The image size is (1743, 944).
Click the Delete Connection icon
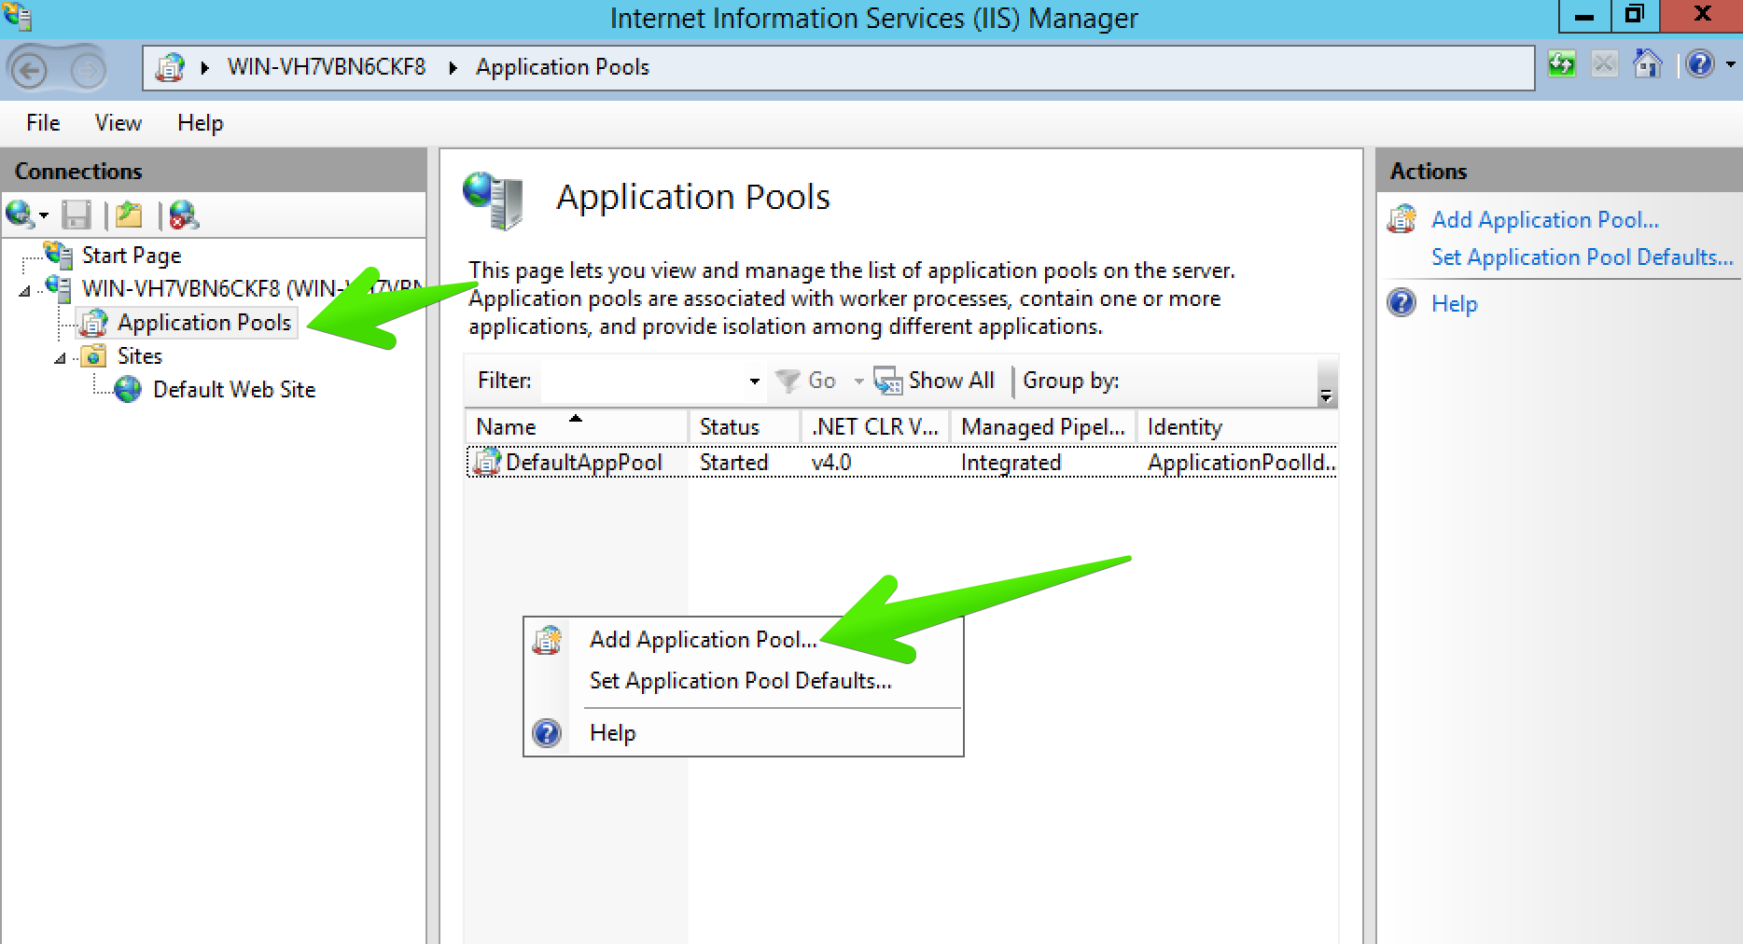tap(184, 215)
